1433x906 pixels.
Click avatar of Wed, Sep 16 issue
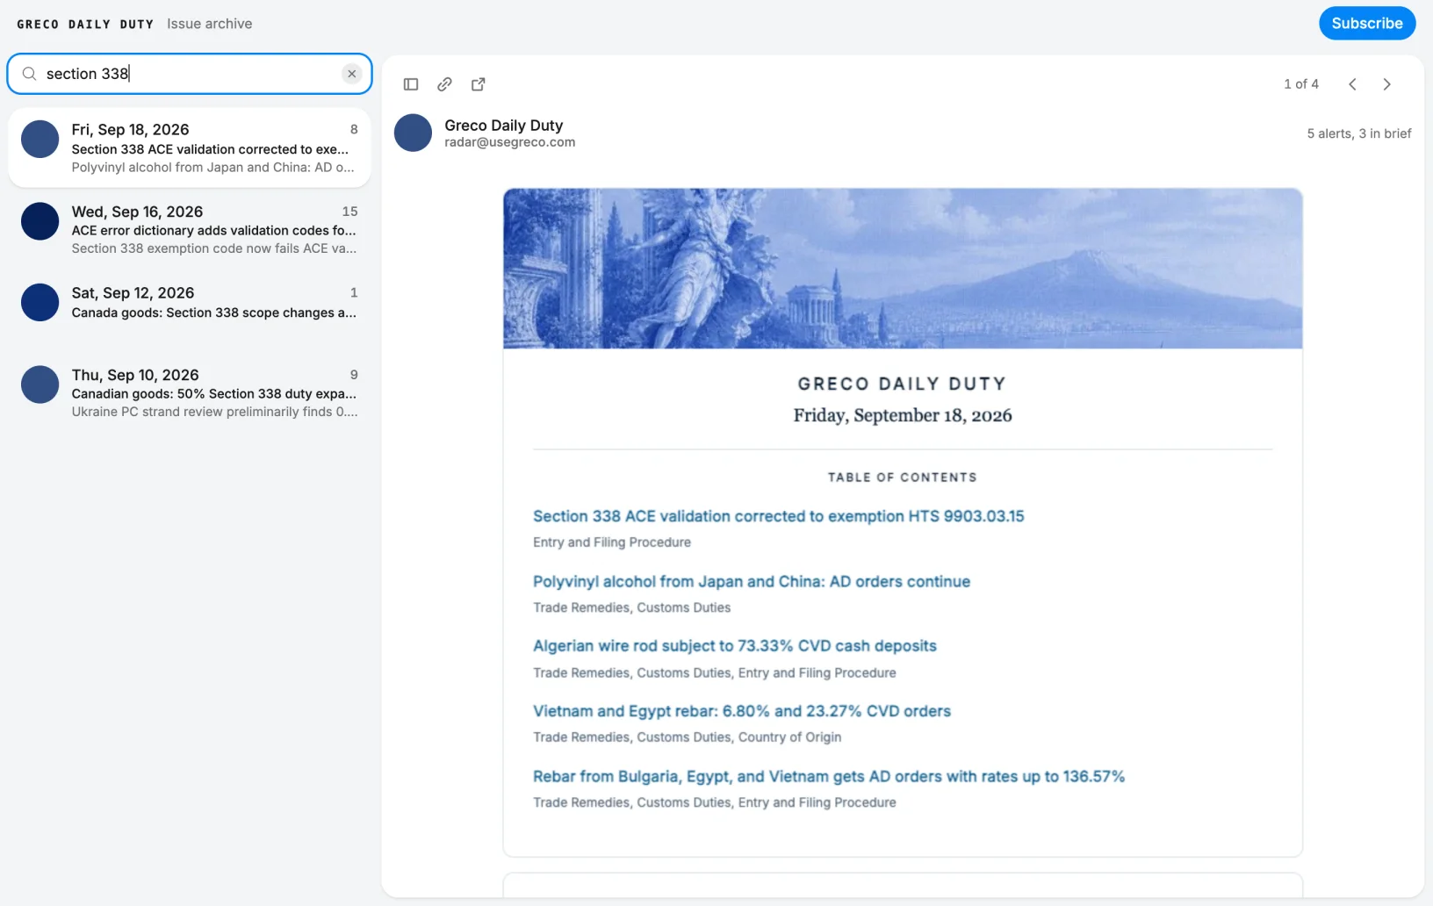[x=40, y=221]
